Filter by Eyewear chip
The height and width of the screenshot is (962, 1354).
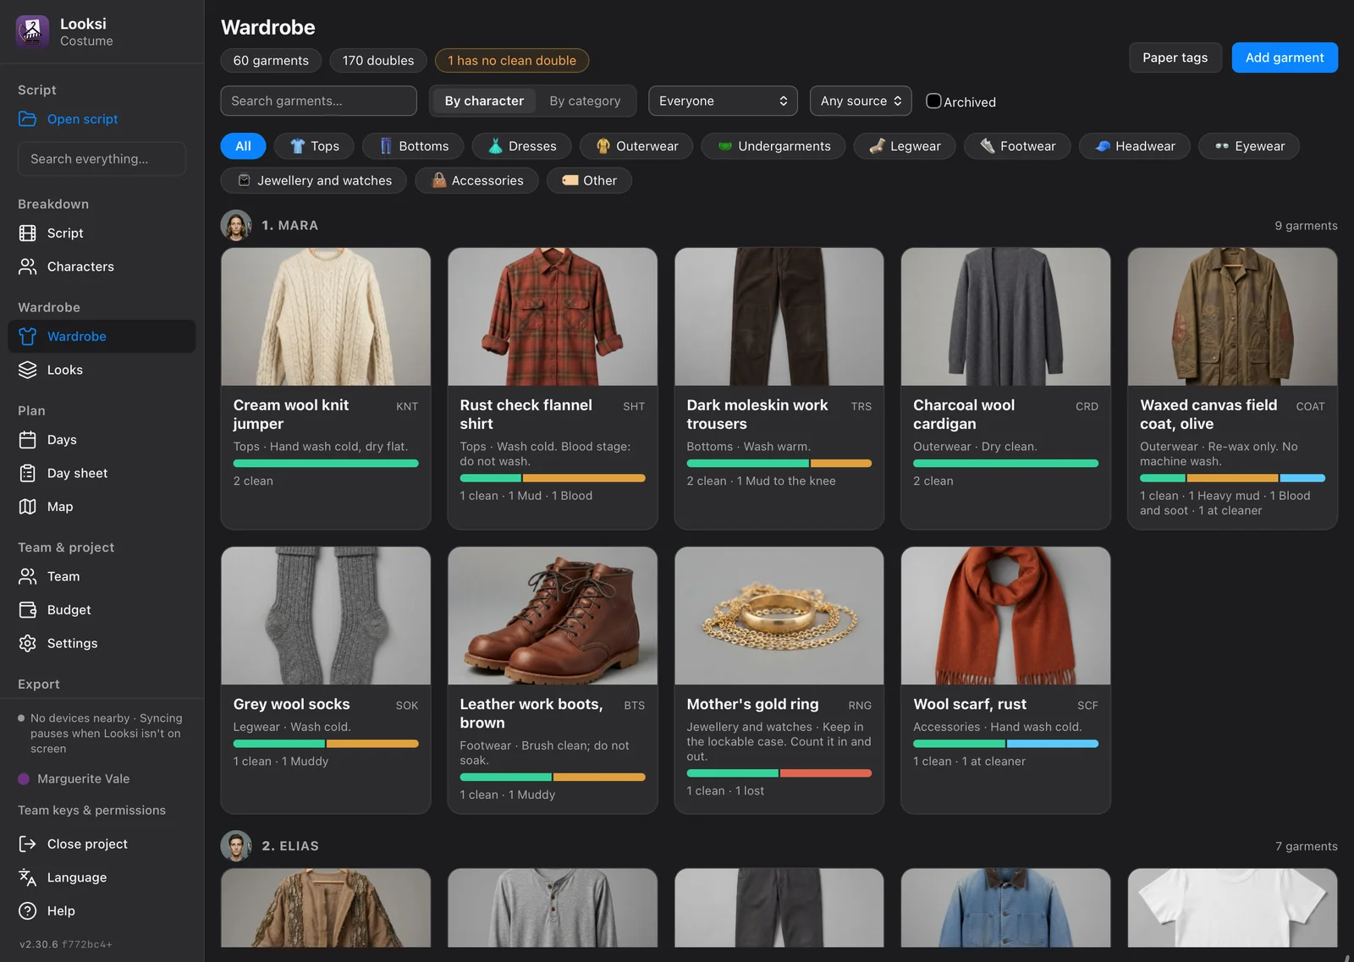coord(1249,146)
